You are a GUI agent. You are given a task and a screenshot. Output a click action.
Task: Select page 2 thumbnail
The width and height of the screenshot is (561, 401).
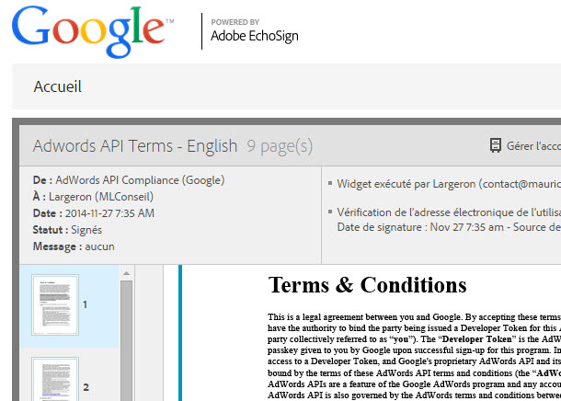(55, 379)
